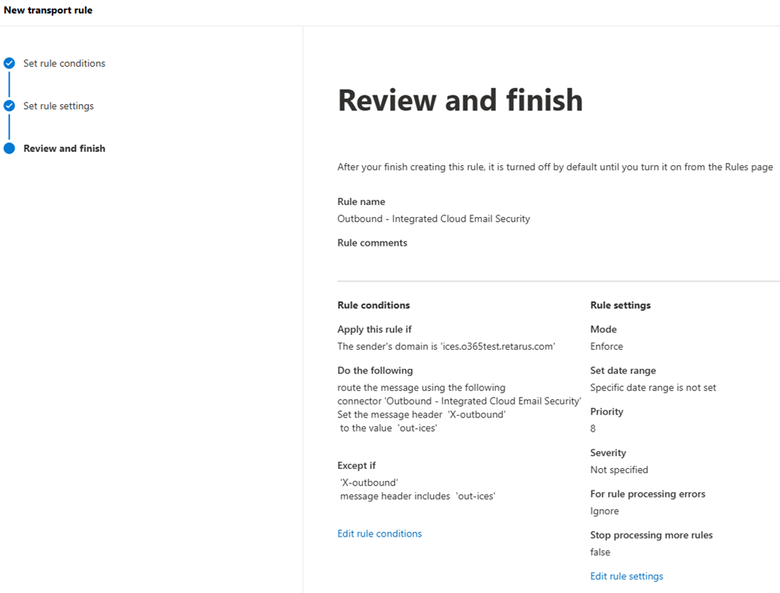Click the checkmark icon beside Set rule settings

click(x=10, y=106)
